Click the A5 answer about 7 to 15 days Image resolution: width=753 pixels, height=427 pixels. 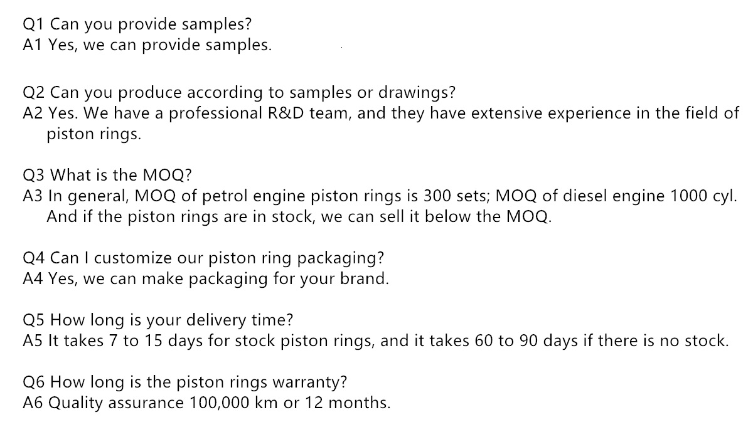pos(375,341)
